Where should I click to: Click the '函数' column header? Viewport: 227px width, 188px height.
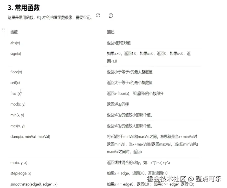pyautogui.click(x=14, y=32)
